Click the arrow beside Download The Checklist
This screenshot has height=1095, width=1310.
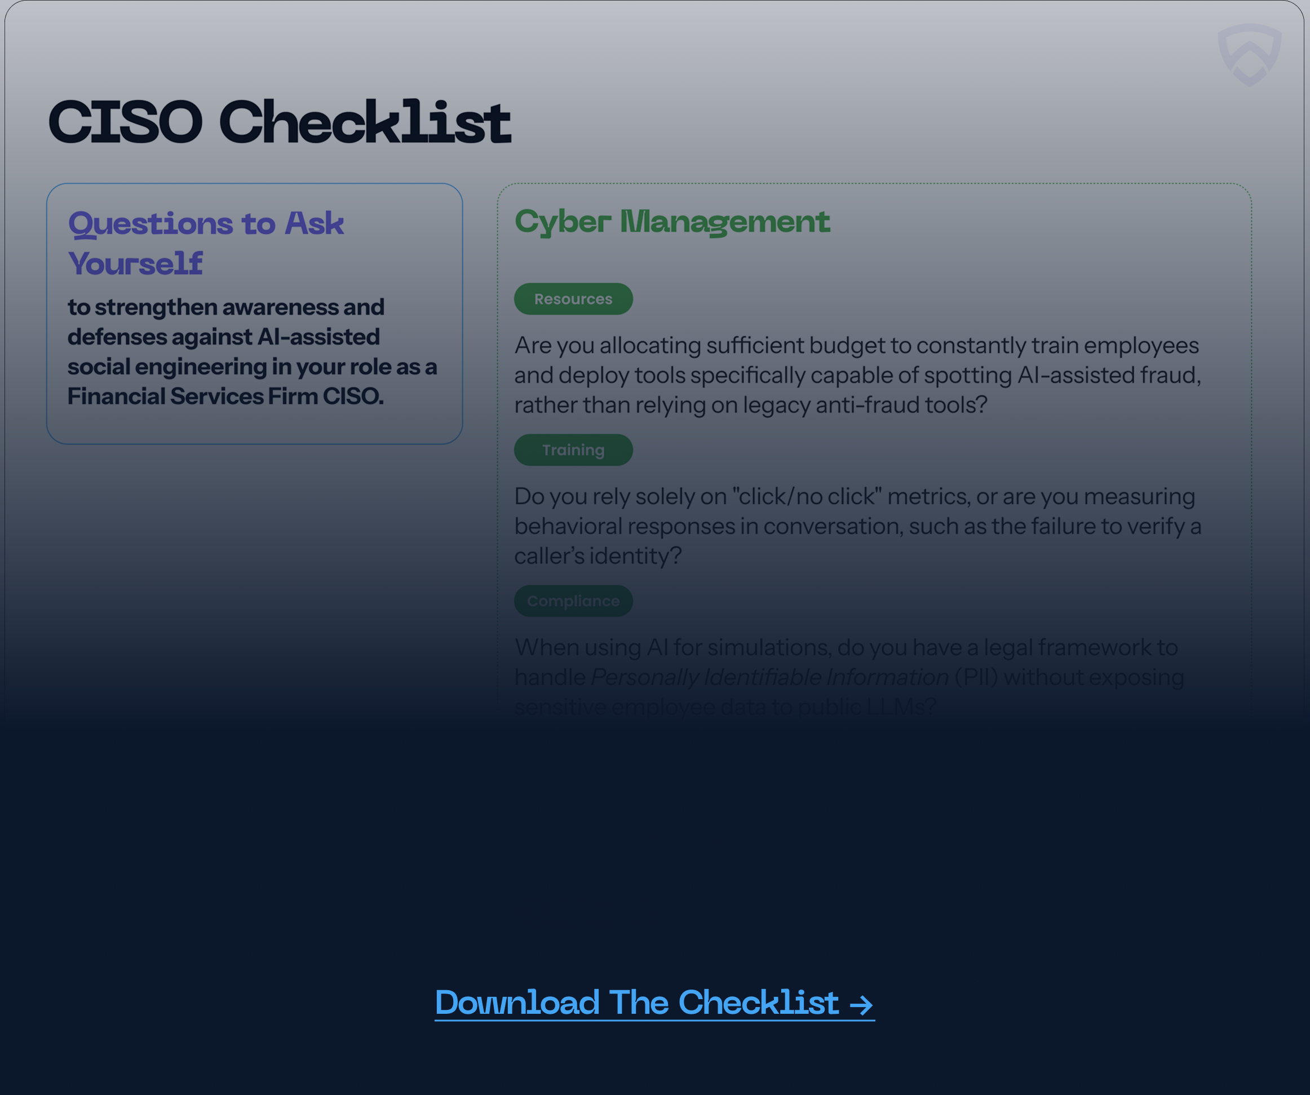(x=861, y=1005)
